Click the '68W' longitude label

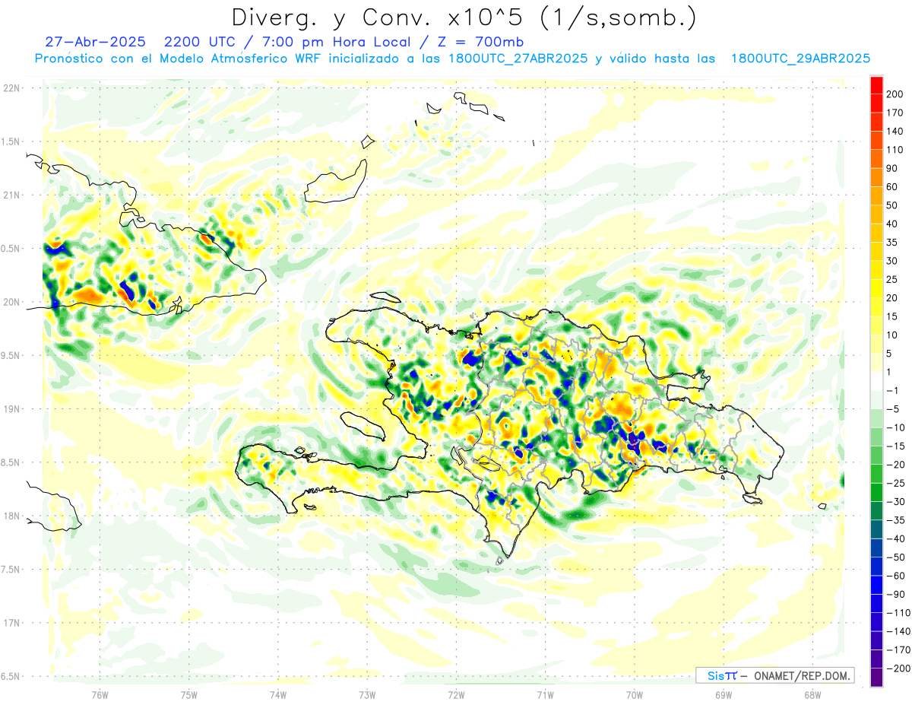[x=812, y=694]
